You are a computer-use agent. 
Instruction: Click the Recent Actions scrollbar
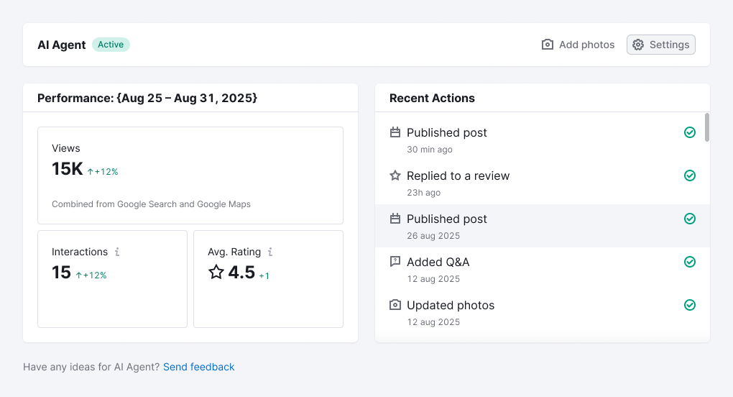coord(707,127)
